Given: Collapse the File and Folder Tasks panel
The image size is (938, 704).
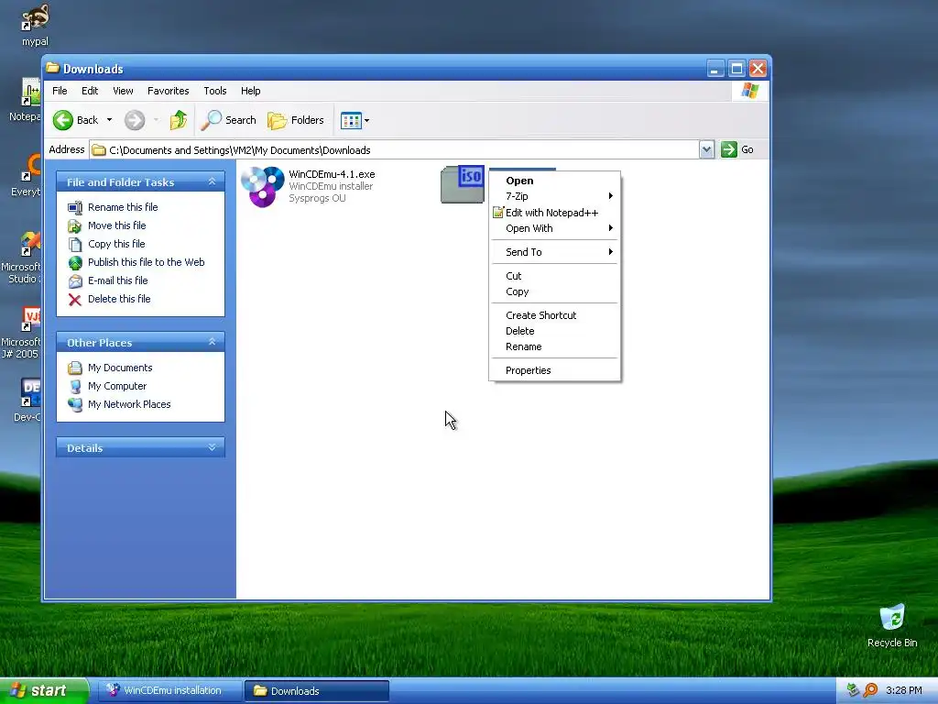Looking at the screenshot, I should 212,181.
